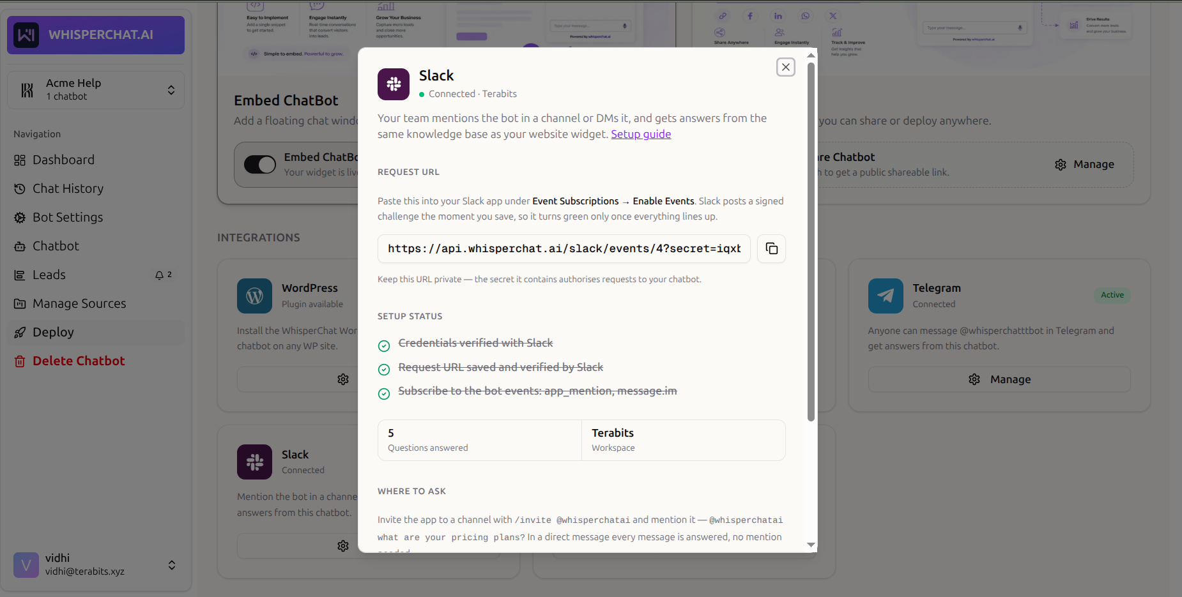
Task: Open Chat History page
Action: pos(96,188)
